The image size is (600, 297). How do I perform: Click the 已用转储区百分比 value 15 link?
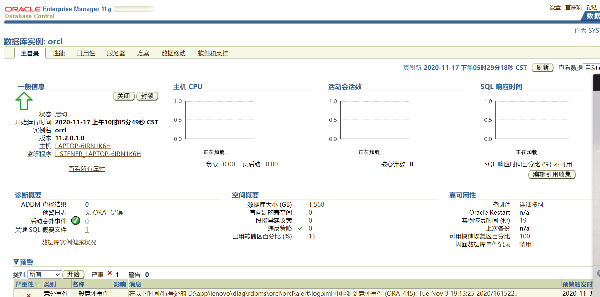(312, 236)
